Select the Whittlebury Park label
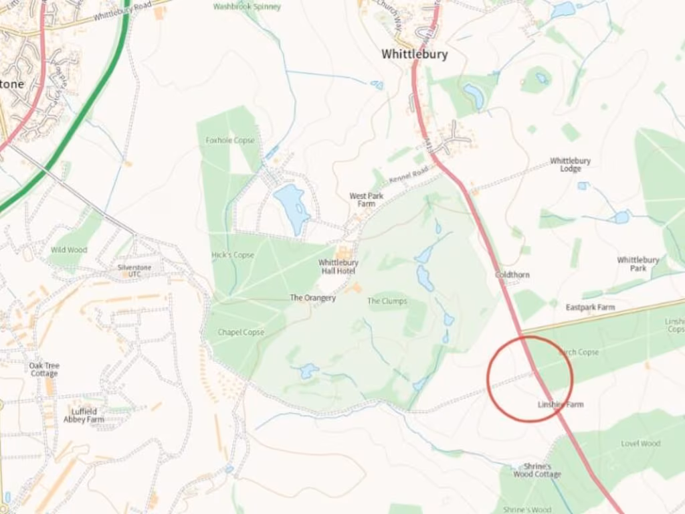The image size is (685, 514). [x=638, y=264]
